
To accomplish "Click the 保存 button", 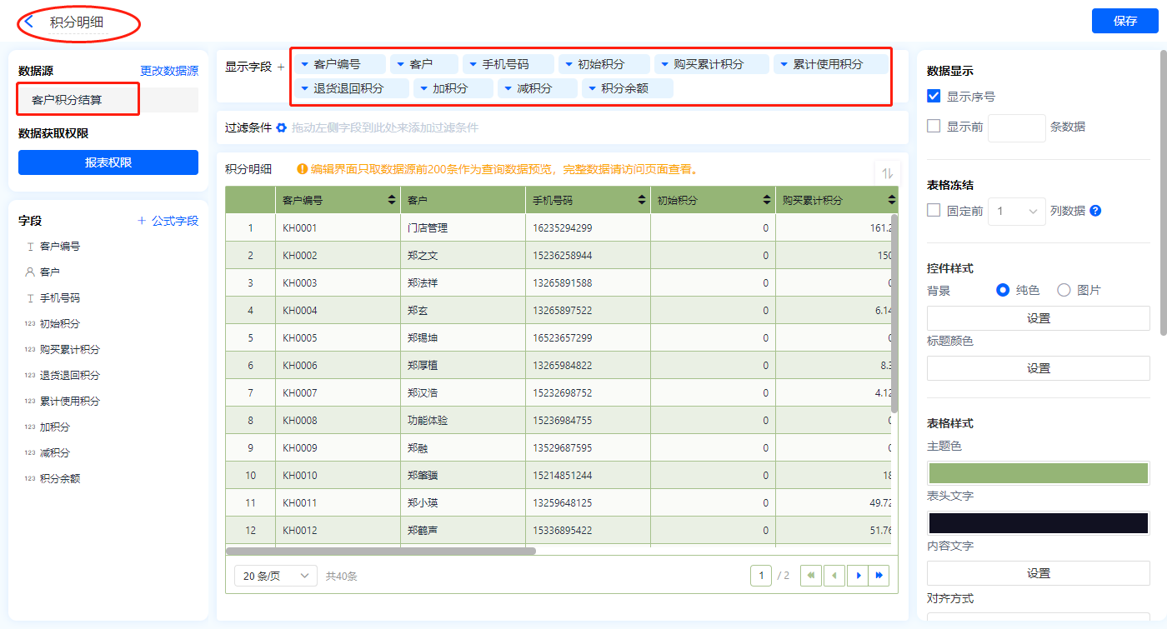I will (x=1124, y=21).
